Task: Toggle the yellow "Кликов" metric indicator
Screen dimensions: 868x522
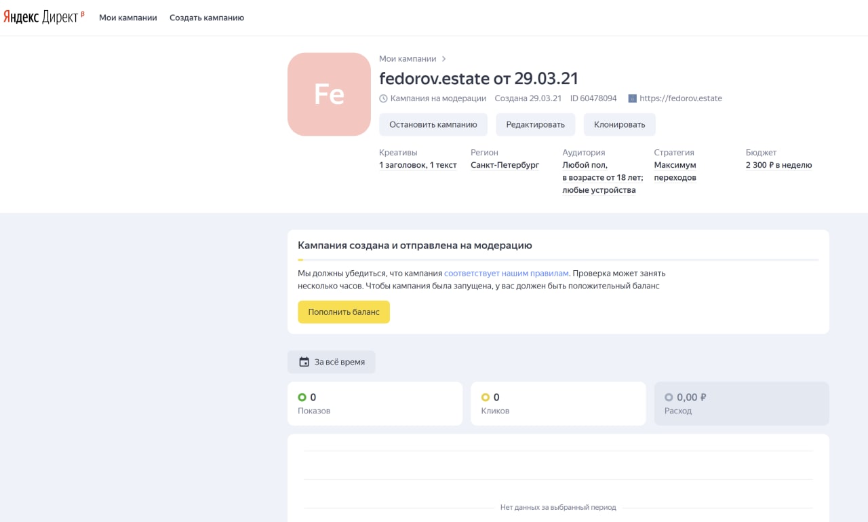Action: pyautogui.click(x=486, y=397)
